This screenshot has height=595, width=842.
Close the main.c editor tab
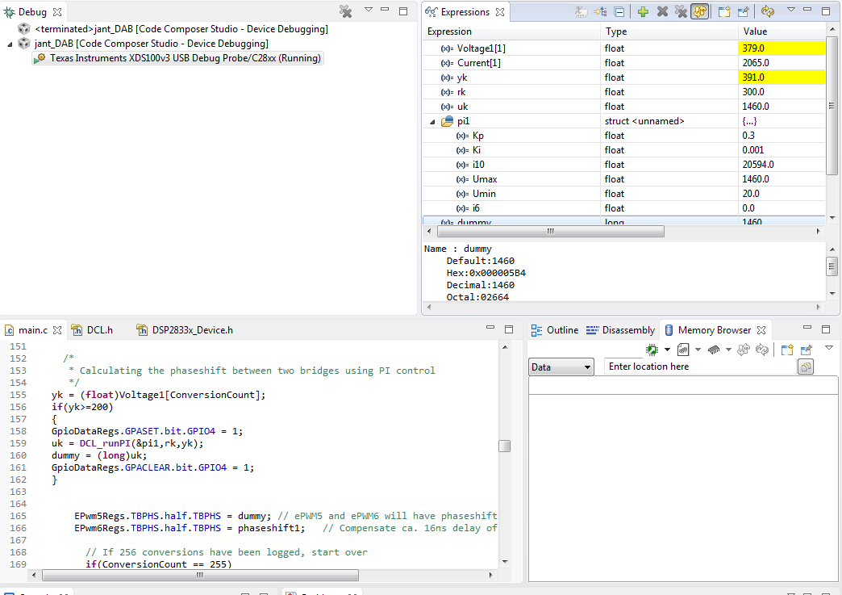(57, 330)
